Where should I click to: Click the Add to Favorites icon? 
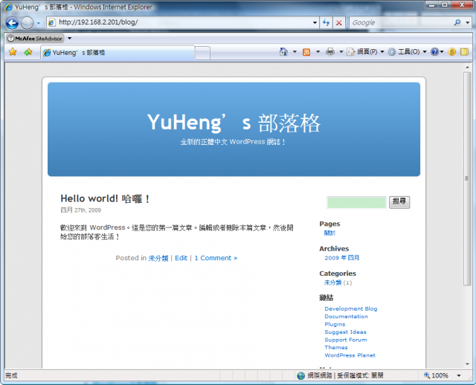(28, 52)
